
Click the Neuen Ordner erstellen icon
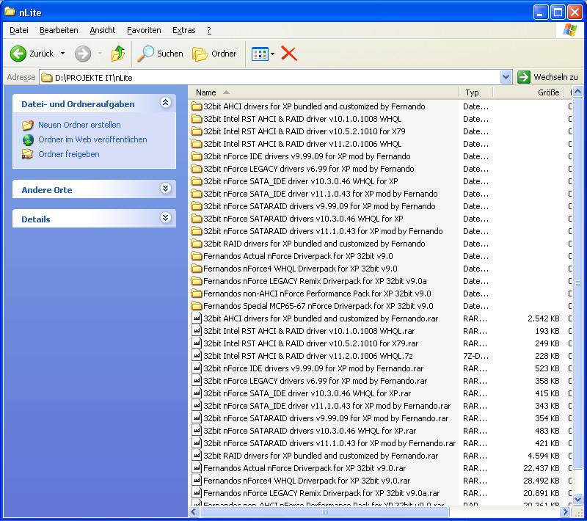28,125
